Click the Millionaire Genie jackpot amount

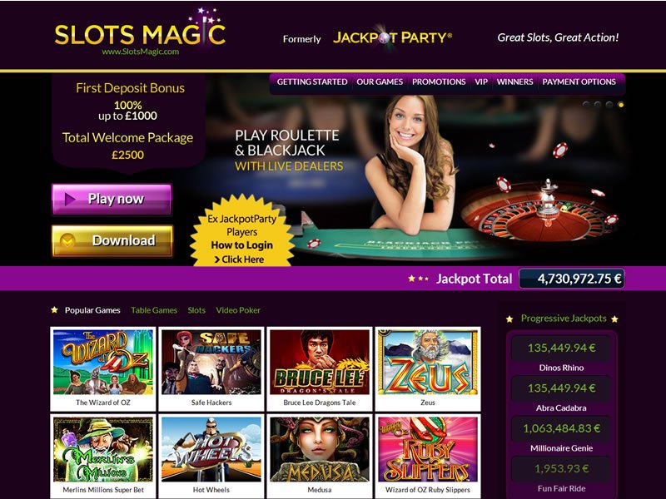561,428
